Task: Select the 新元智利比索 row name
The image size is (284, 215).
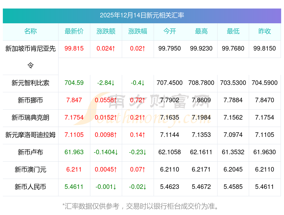Action: [30, 83]
